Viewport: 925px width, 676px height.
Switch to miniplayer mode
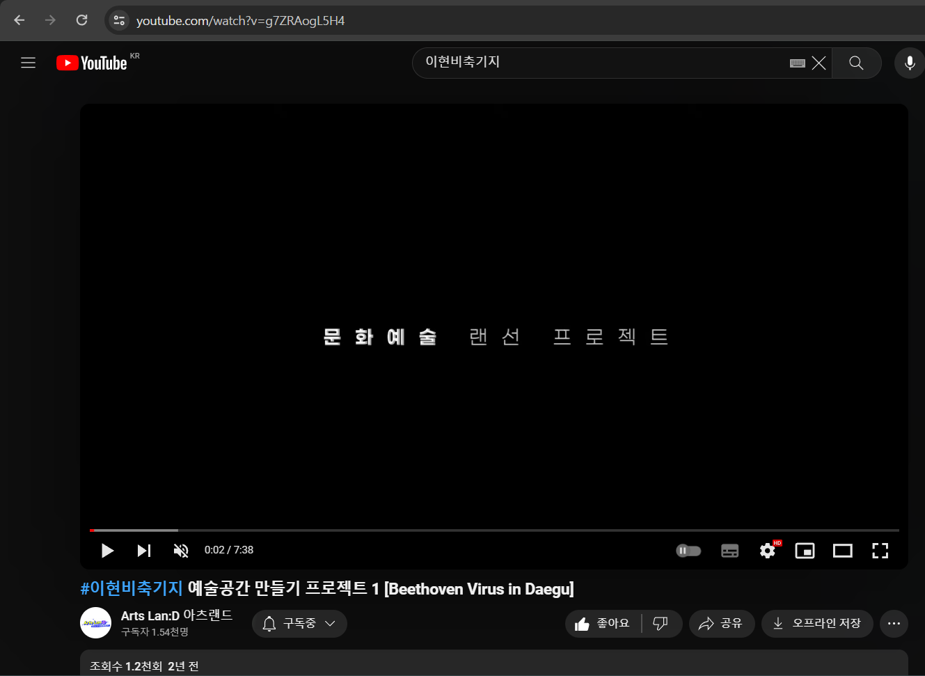pyautogui.click(x=805, y=551)
